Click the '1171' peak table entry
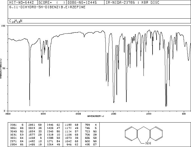191x147 pixels. pyautogui.click(x=68, y=128)
